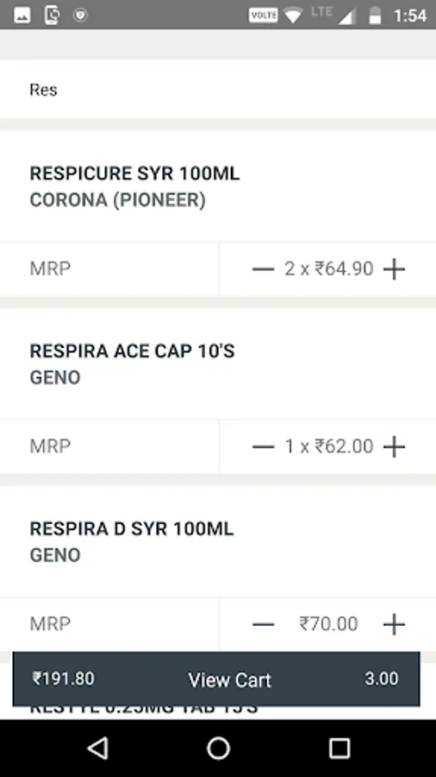Tap the Android back navigation icon
The image size is (436, 777).
point(98,748)
